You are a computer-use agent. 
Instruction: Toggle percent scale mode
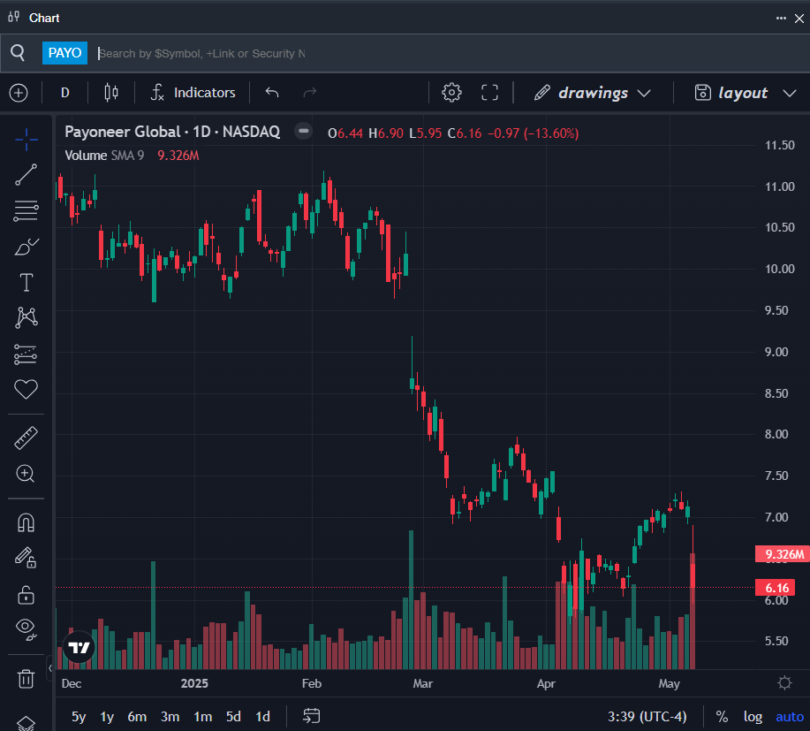(x=722, y=717)
